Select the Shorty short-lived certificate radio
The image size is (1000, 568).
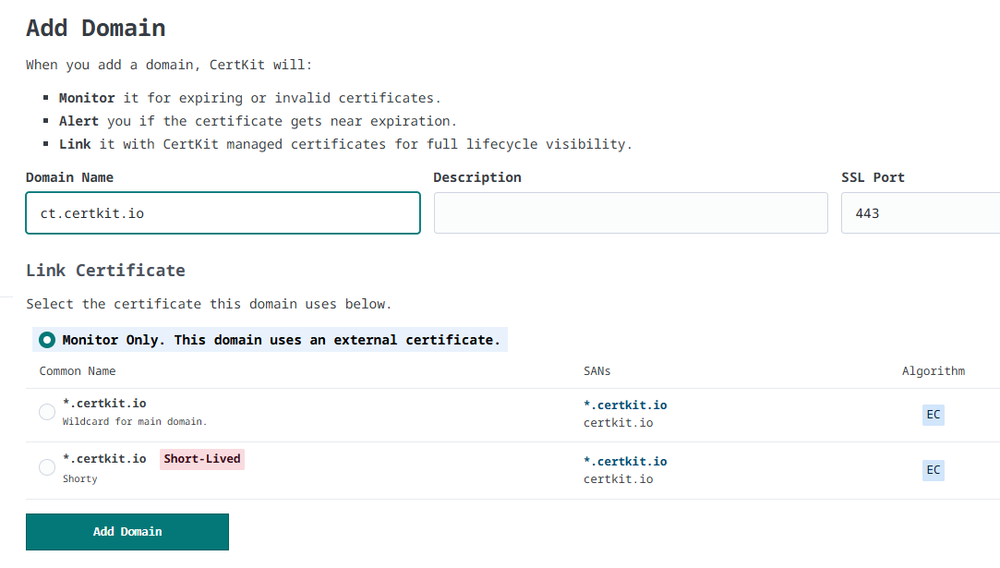[46, 468]
